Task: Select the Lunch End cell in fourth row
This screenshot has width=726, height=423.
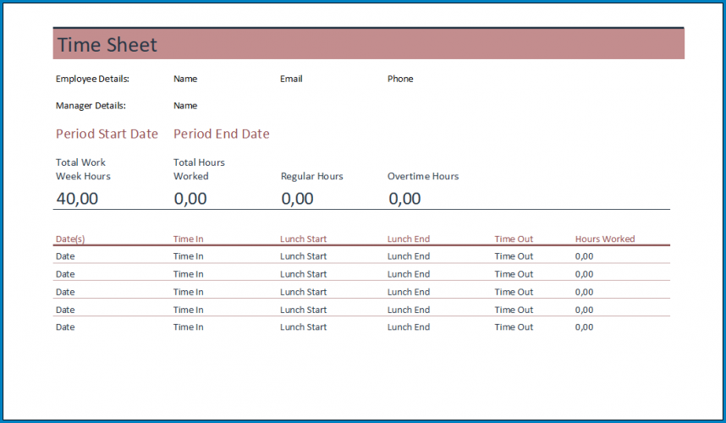Action: click(409, 310)
